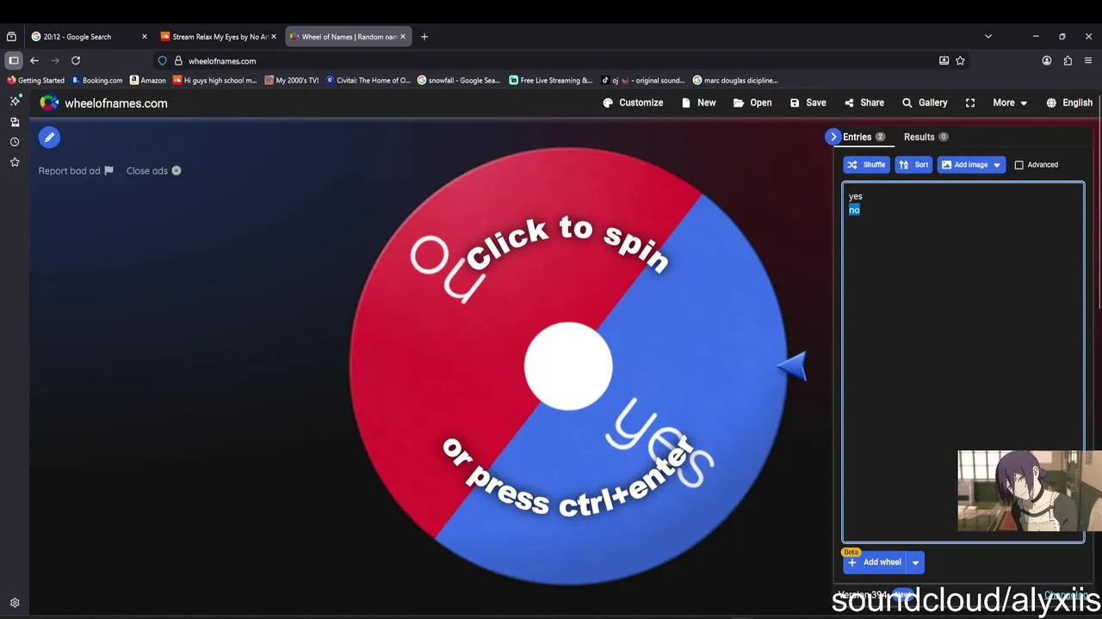Screen dimensions: 1102x619
Task: Enable the Advanced checkbox
Action: pos(1019,164)
